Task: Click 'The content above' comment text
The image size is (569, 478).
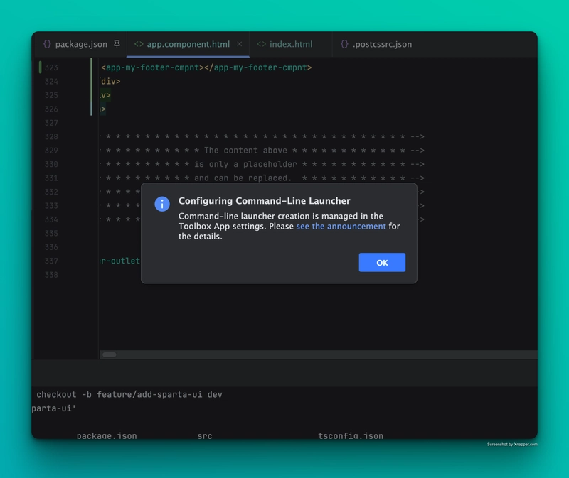Action: pyautogui.click(x=245, y=151)
